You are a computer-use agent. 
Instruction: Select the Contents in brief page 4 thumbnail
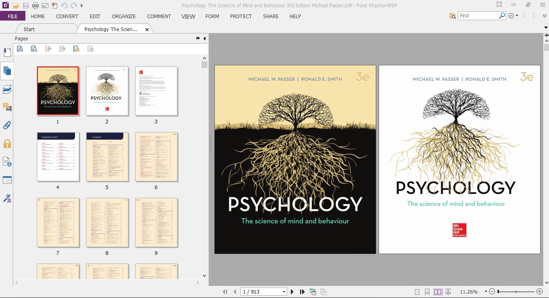[x=58, y=157]
